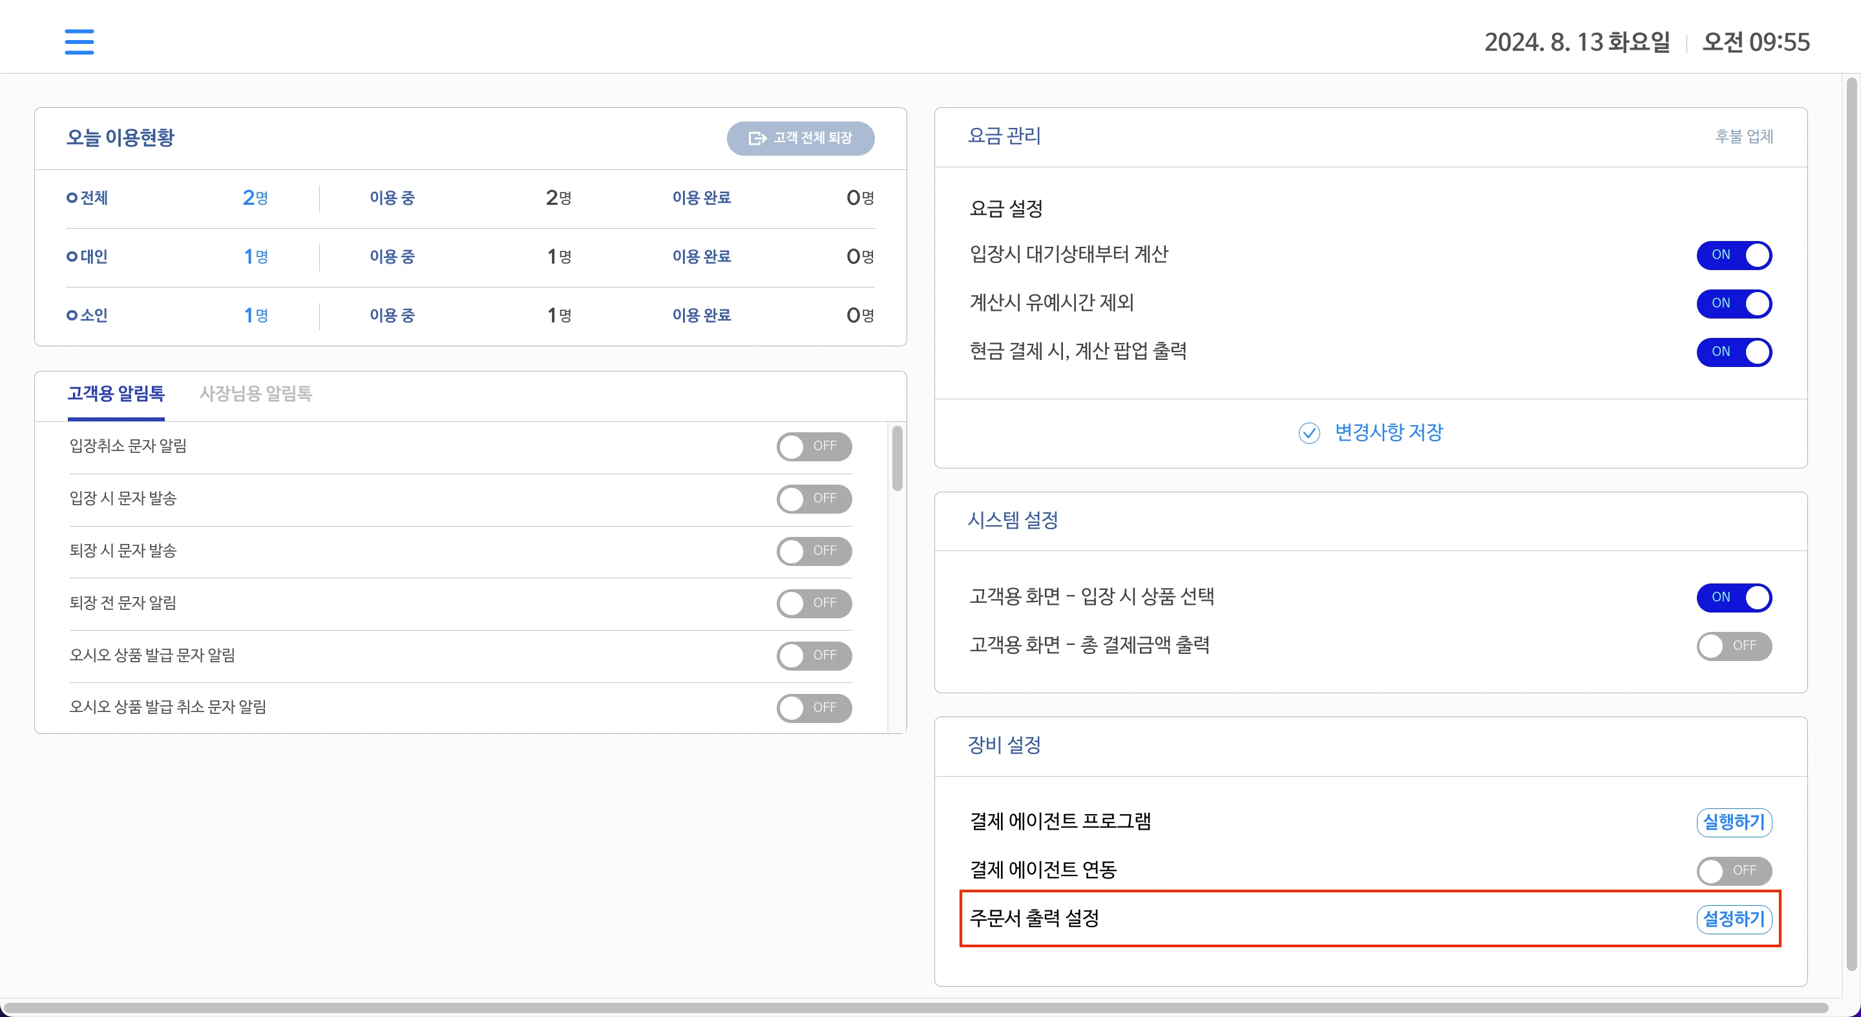This screenshot has height=1017, width=1861.
Task: Click the 오늘 이용현황 heading
Action: point(121,137)
